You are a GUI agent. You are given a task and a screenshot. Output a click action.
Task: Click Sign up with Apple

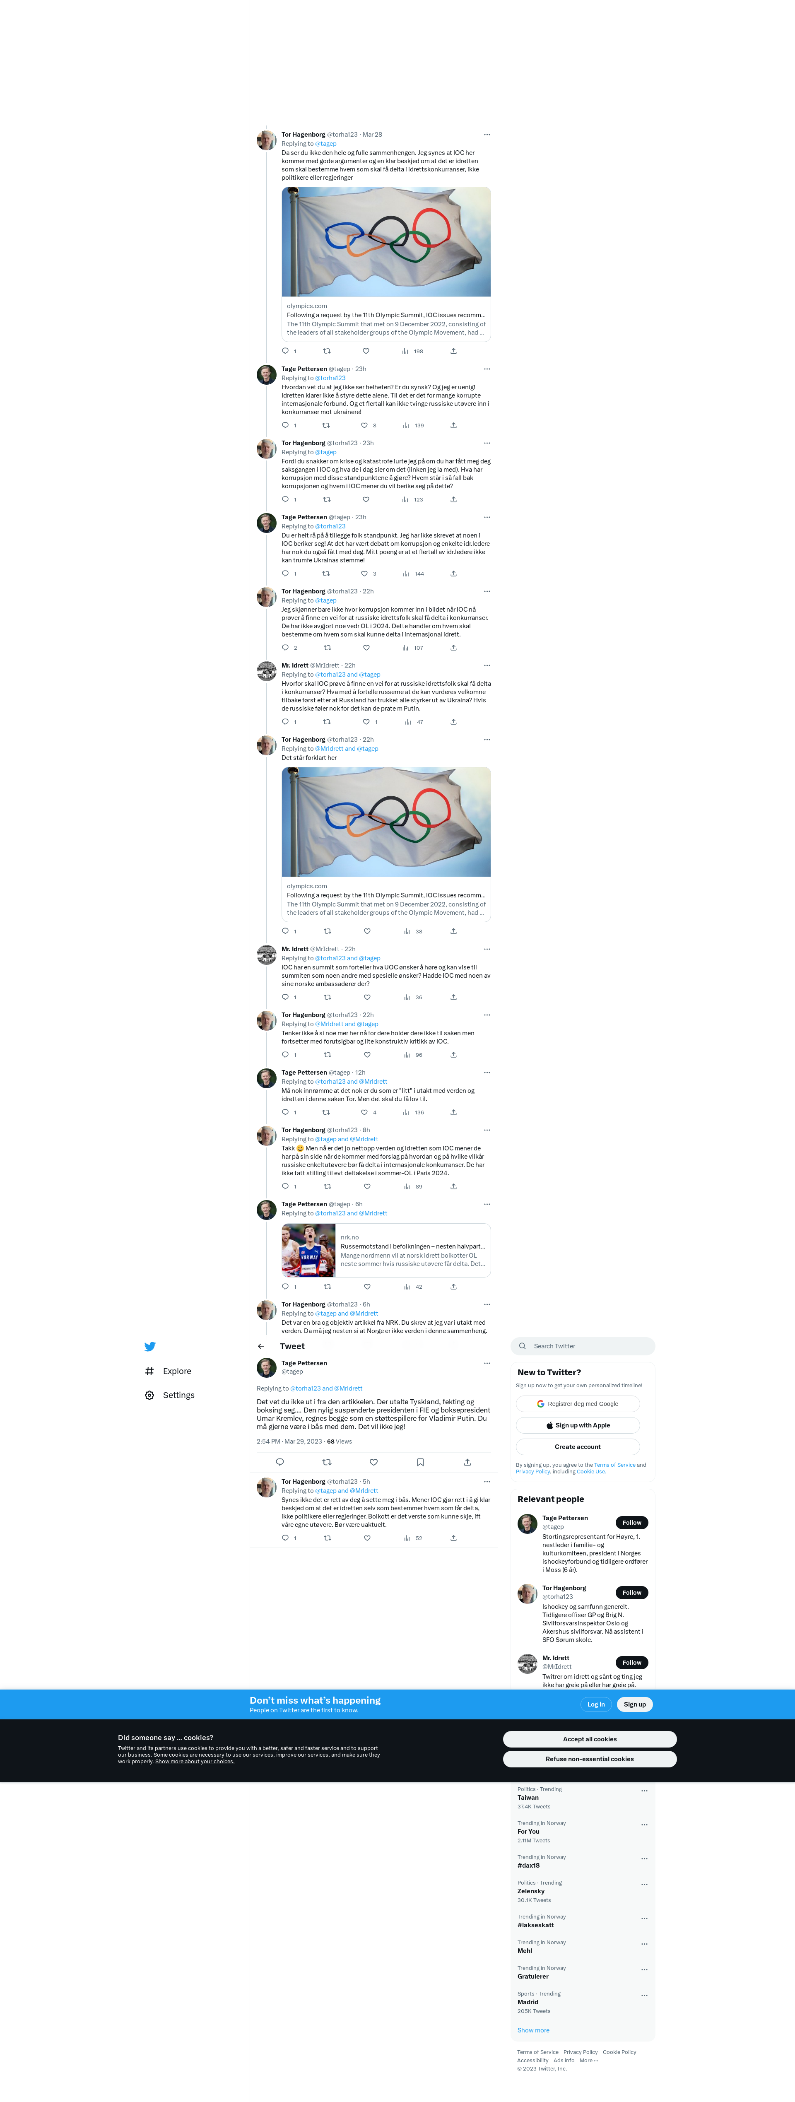(x=578, y=1425)
